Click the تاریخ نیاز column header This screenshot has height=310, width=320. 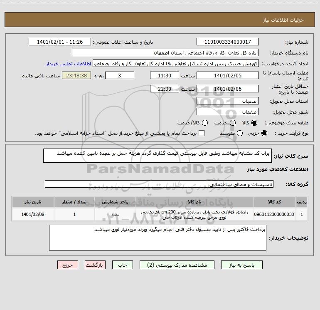pyautogui.click(x=33, y=202)
